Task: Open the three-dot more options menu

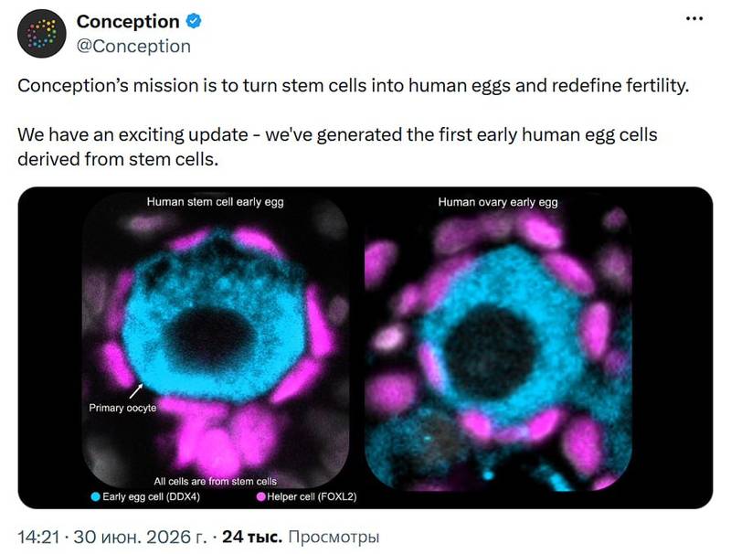Action: tap(694, 18)
